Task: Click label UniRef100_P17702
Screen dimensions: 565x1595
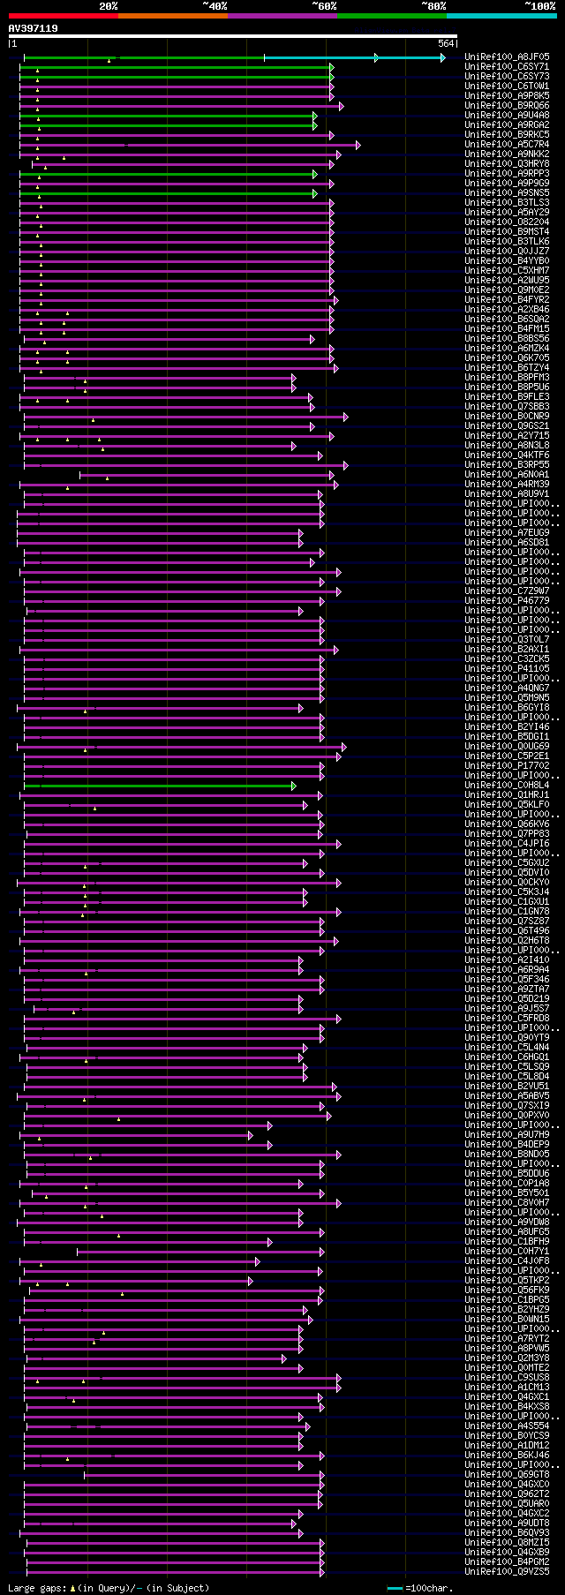Action: [507, 766]
